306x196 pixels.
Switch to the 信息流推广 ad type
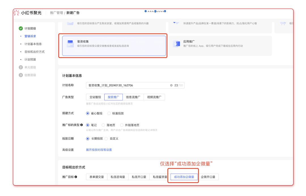click(133, 97)
